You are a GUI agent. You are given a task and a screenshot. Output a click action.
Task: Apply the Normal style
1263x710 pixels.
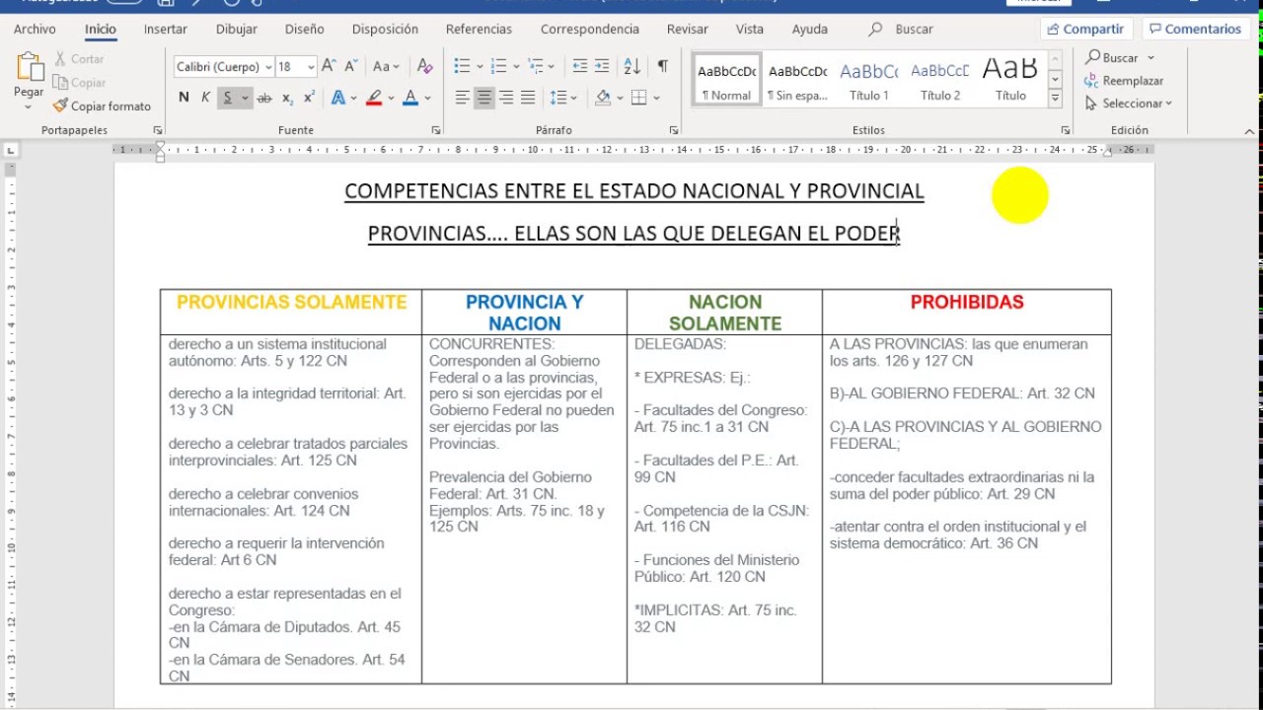[727, 80]
